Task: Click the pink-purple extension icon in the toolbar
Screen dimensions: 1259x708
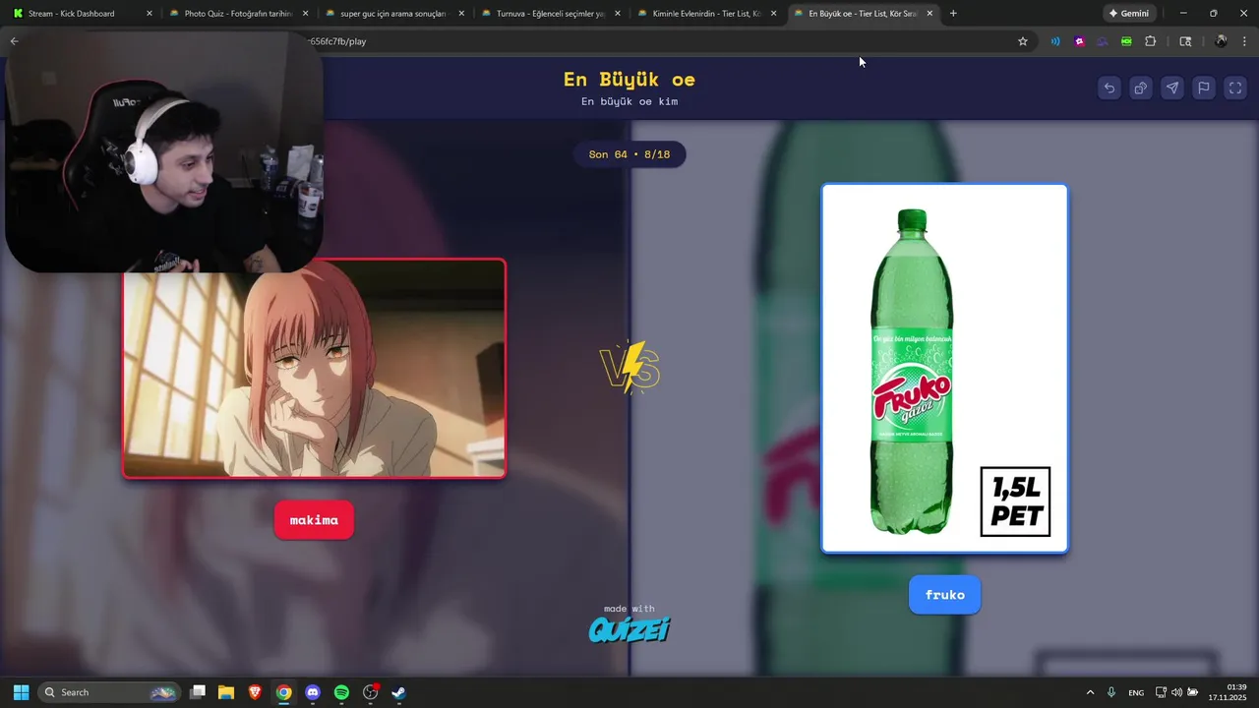Action: pyautogui.click(x=1080, y=41)
